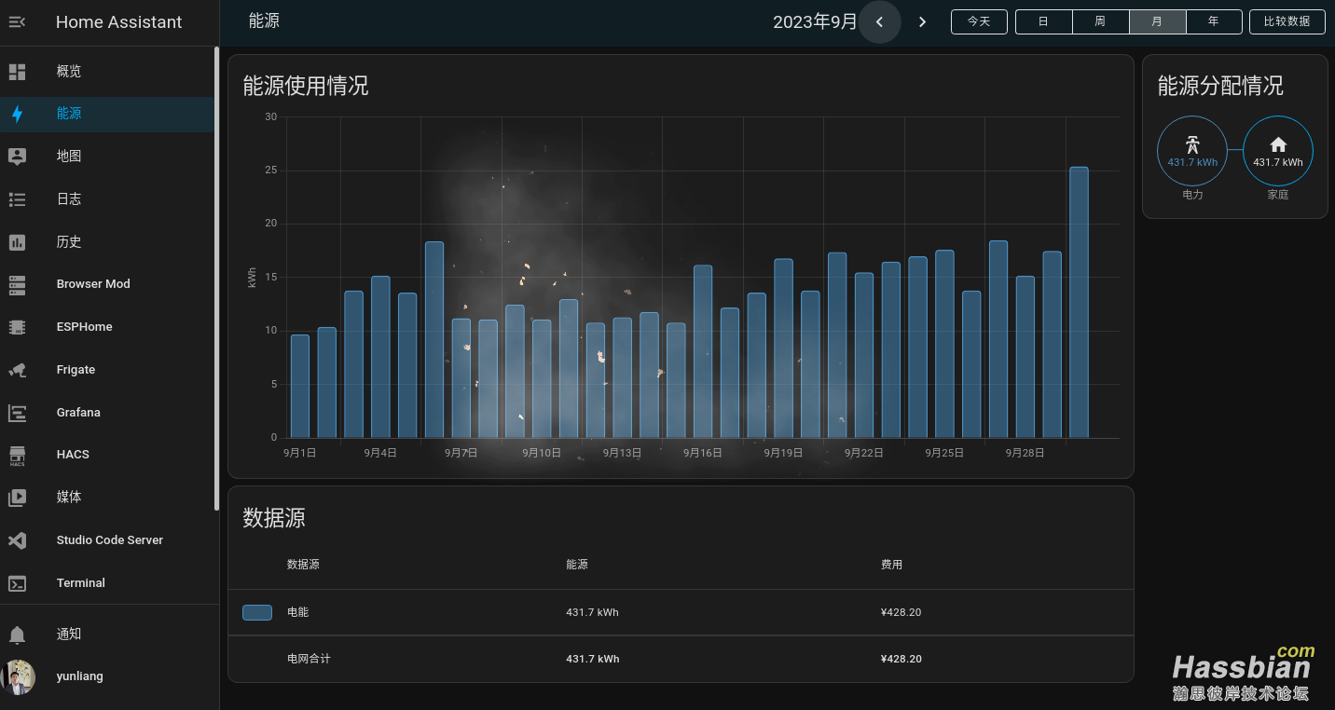Open the Browser Mod sidebar icon
Screen dimensions: 1335x710
(17, 284)
